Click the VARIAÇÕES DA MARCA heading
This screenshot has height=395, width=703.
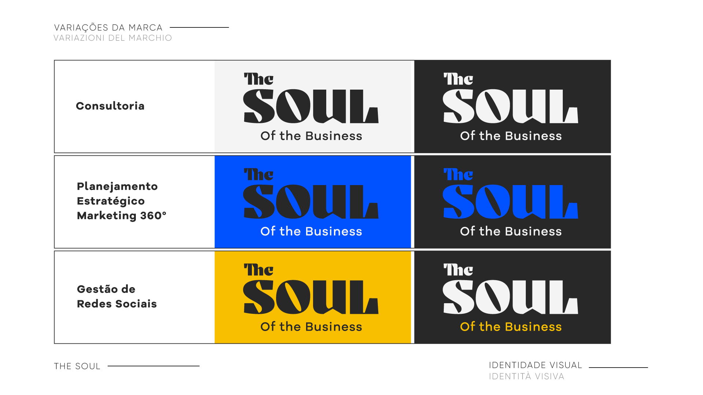click(108, 27)
